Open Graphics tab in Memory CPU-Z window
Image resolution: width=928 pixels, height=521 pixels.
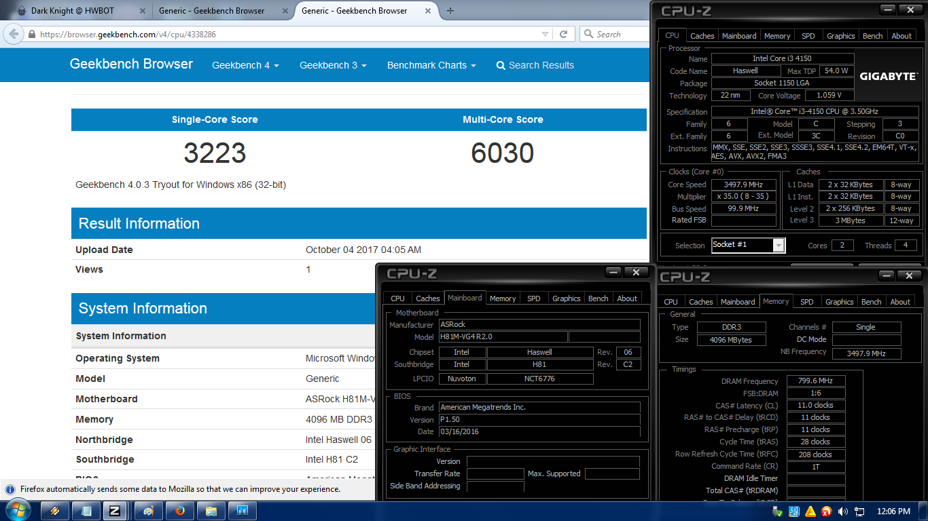tap(840, 302)
